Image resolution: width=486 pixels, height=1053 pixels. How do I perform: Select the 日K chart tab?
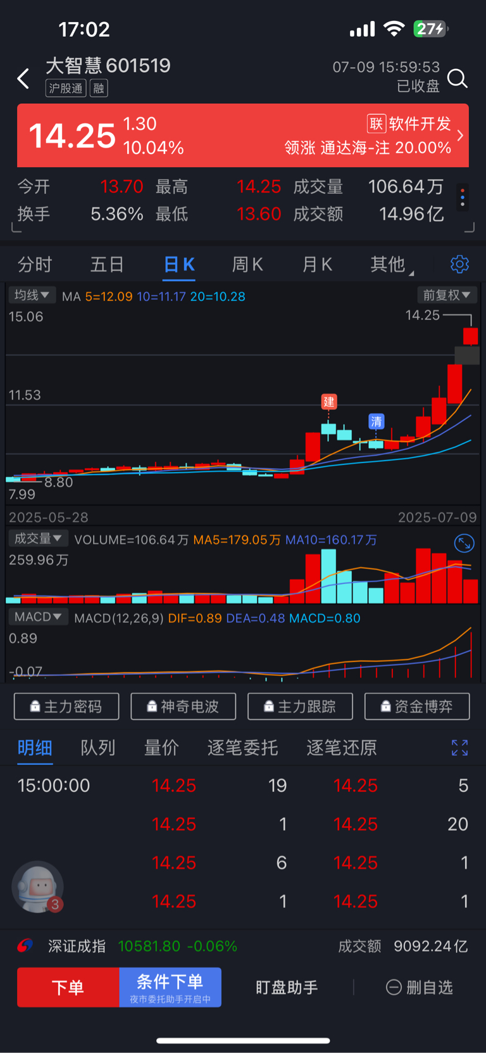coord(179,264)
